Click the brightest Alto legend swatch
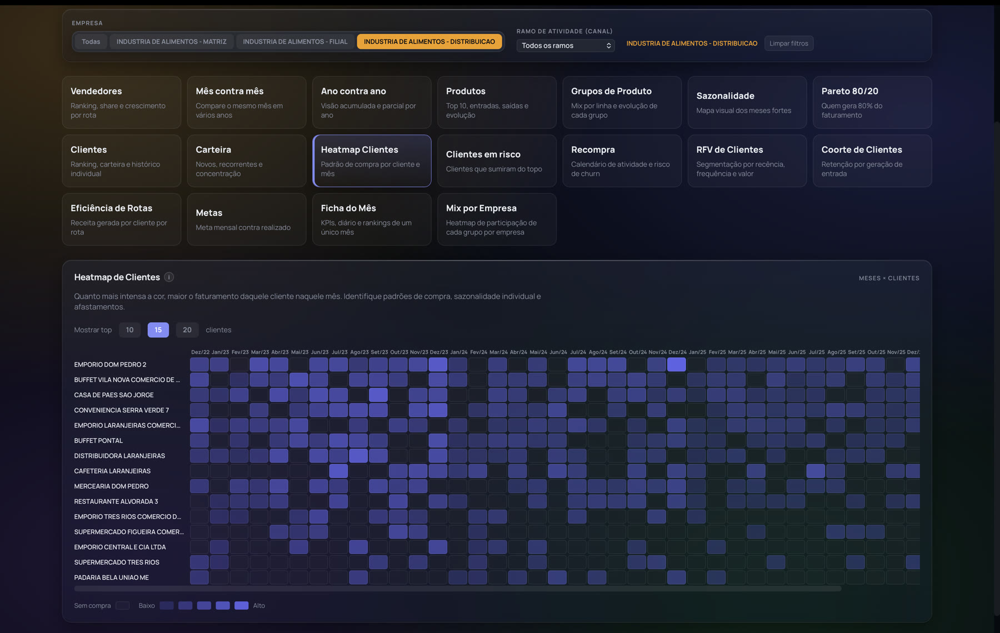 click(241, 606)
